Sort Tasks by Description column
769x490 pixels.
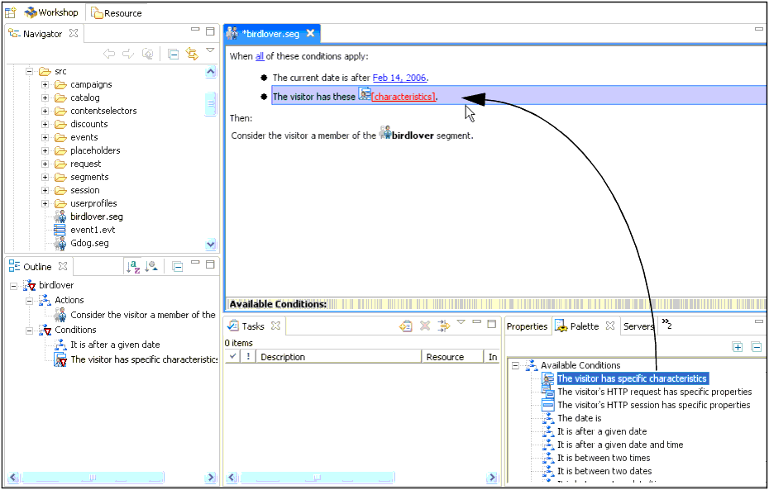point(339,357)
